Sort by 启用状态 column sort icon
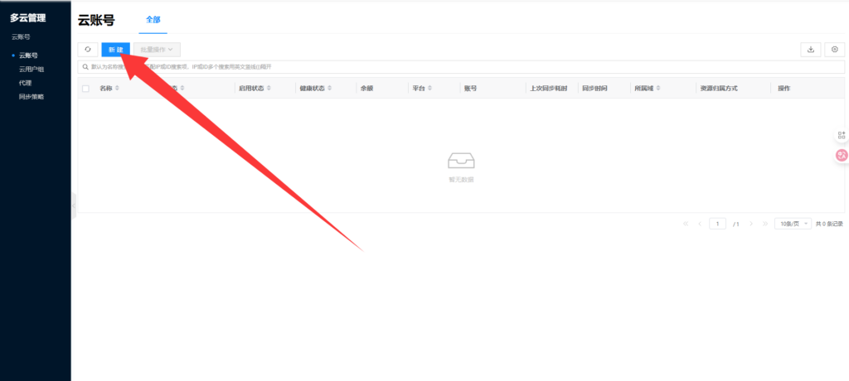The width and height of the screenshot is (849, 381). pos(269,88)
